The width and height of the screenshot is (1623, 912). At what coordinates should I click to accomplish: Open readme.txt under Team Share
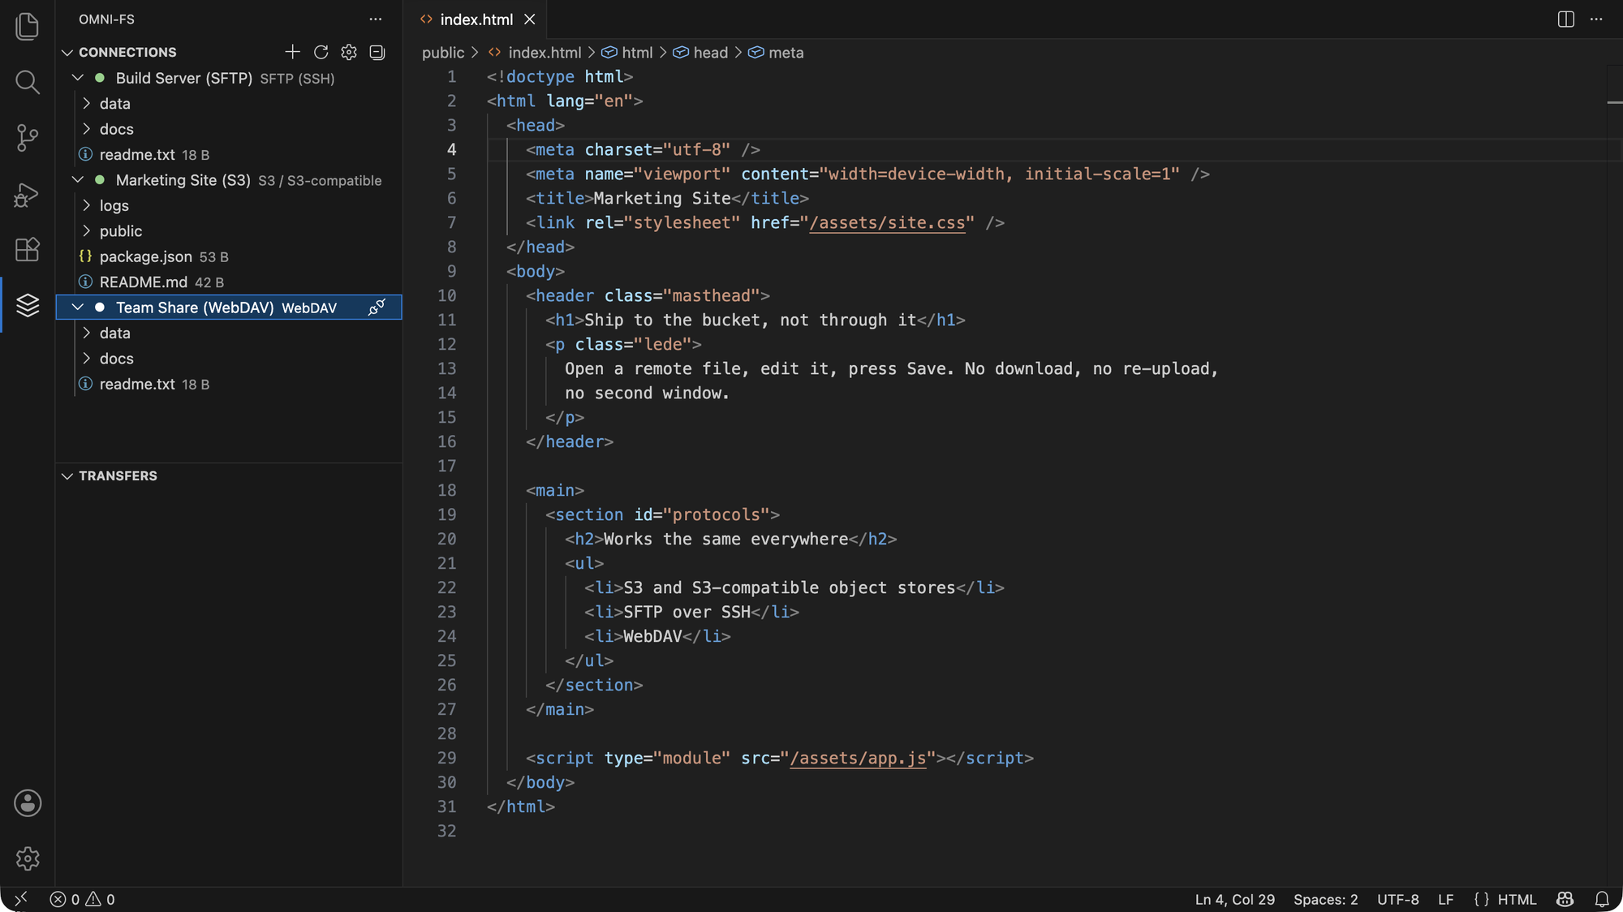[x=229, y=384]
